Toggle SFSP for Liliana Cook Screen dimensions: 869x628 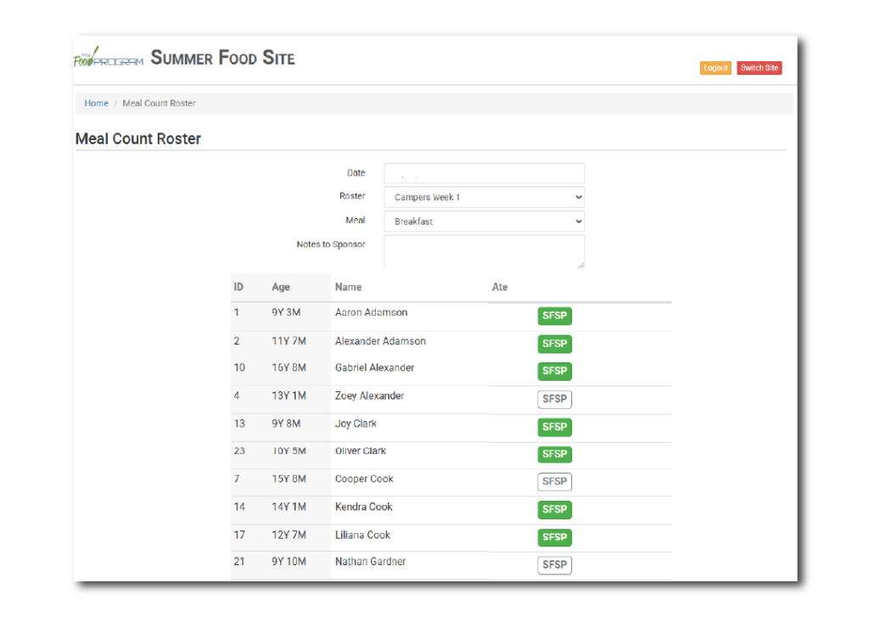[x=554, y=537]
